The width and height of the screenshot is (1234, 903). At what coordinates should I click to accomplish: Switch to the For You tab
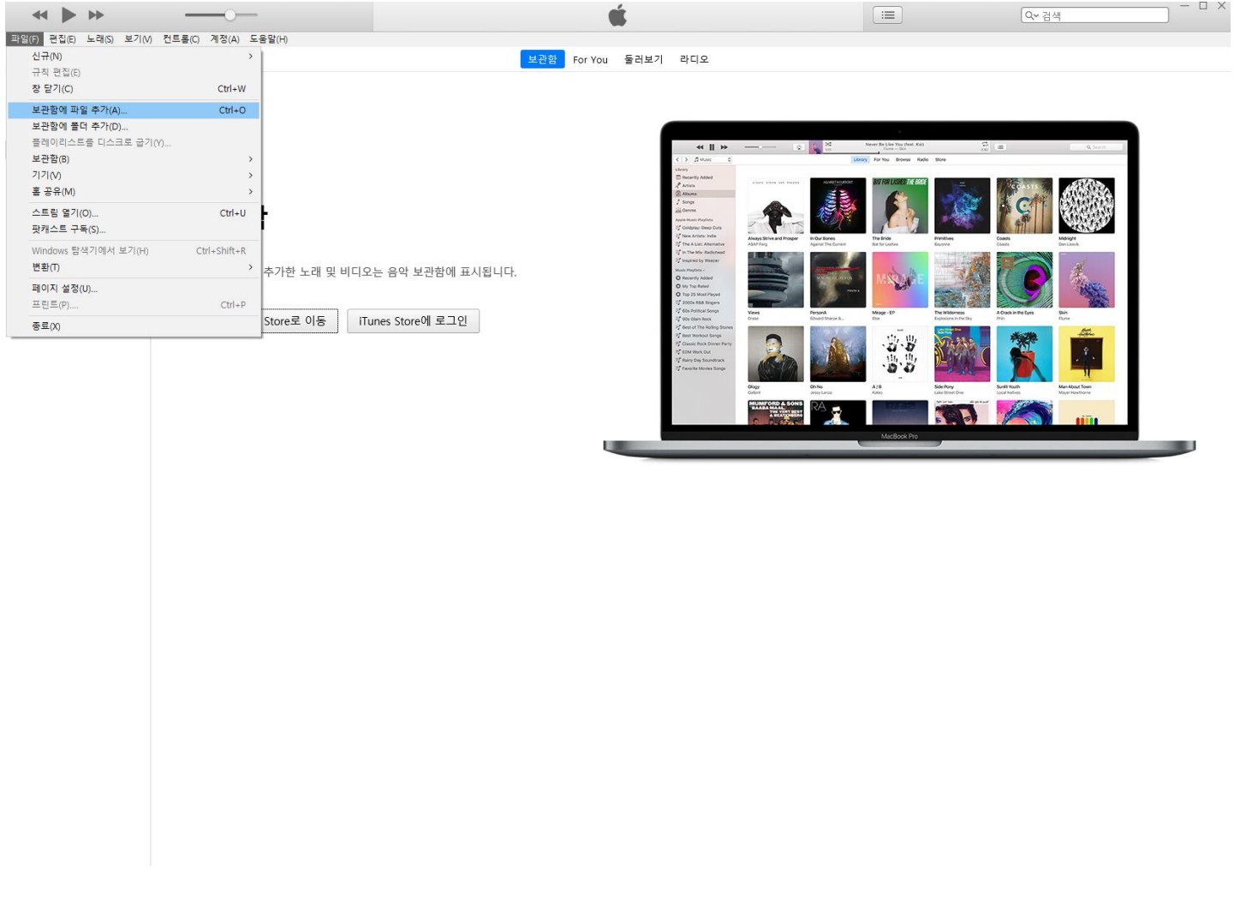[590, 60]
